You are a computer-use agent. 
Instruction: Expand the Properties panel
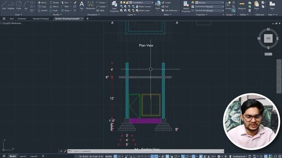201,14
